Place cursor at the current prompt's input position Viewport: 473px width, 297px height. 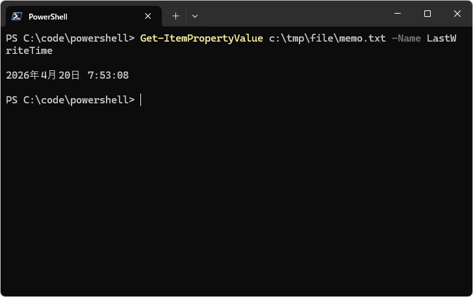(141, 100)
